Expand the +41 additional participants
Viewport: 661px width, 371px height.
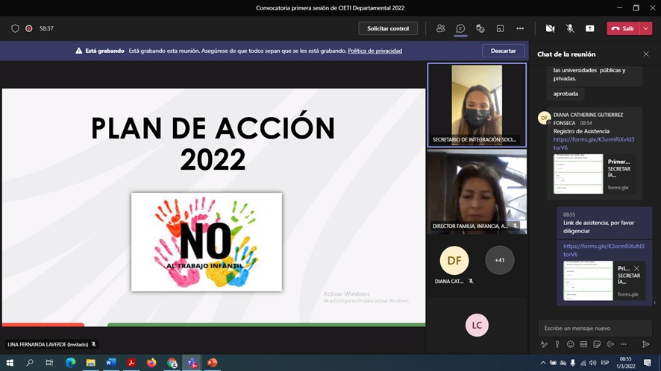[499, 260]
